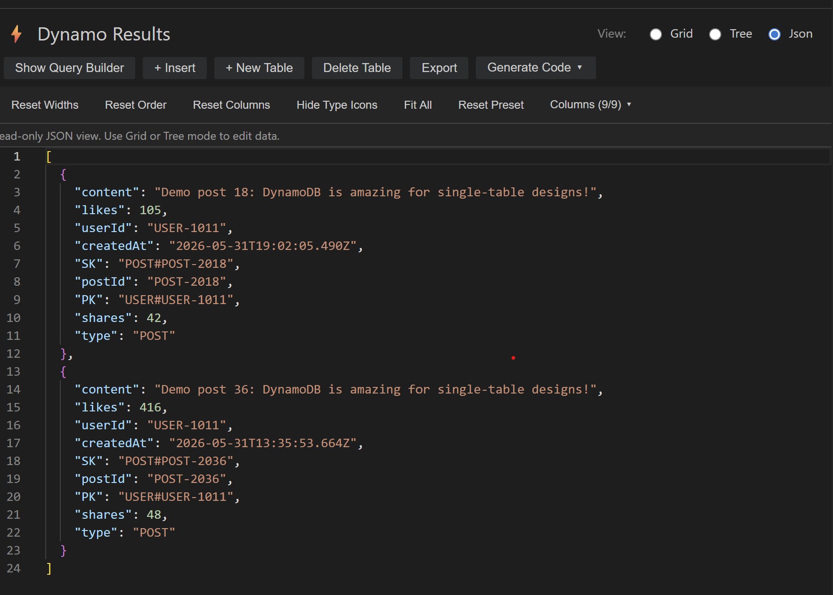
Task: Click Reset Order in the toolbar
Action: click(x=136, y=105)
